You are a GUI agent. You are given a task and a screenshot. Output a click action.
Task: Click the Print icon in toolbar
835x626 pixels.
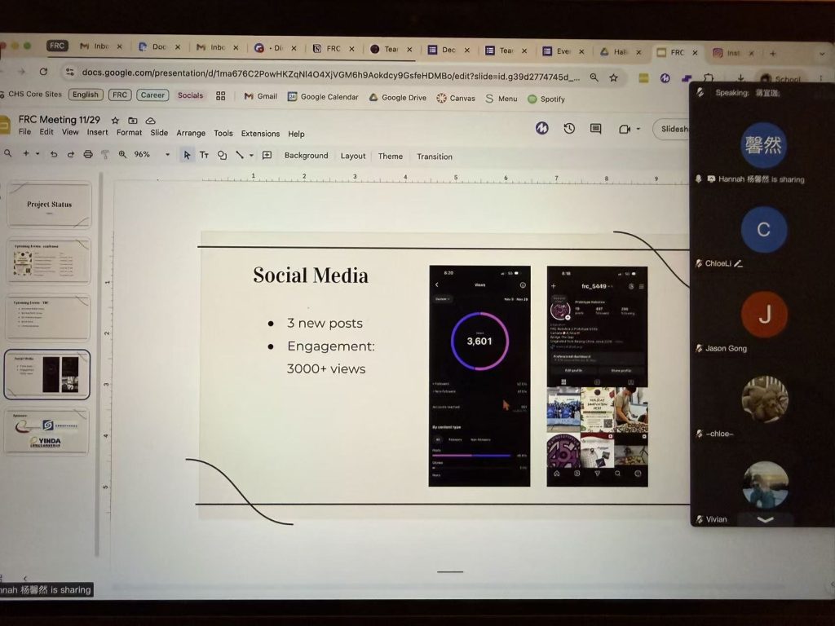coord(88,154)
